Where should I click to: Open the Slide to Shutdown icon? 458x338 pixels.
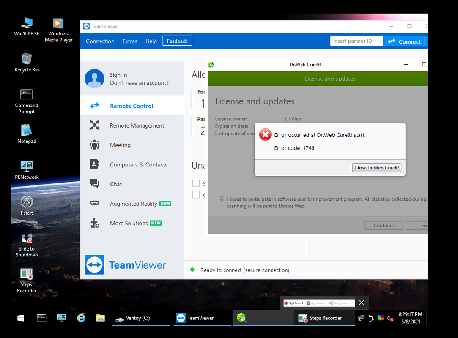coord(27,245)
